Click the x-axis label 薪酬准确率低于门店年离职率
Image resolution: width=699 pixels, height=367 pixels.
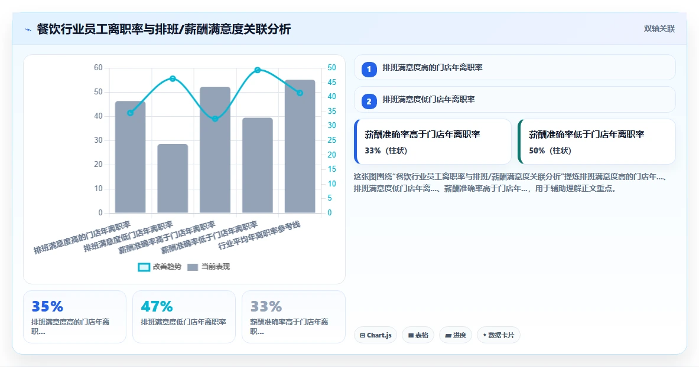coord(210,237)
